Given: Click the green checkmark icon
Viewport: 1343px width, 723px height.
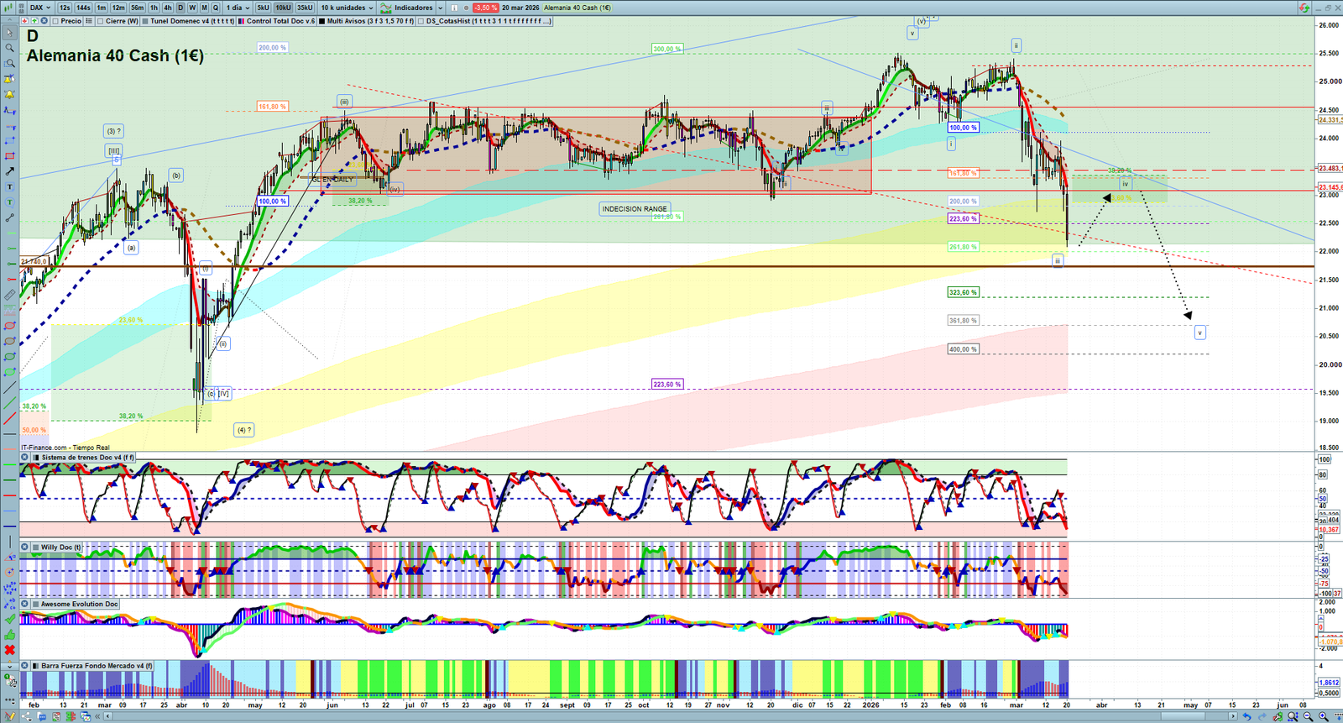Looking at the screenshot, I should pos(9,620).
